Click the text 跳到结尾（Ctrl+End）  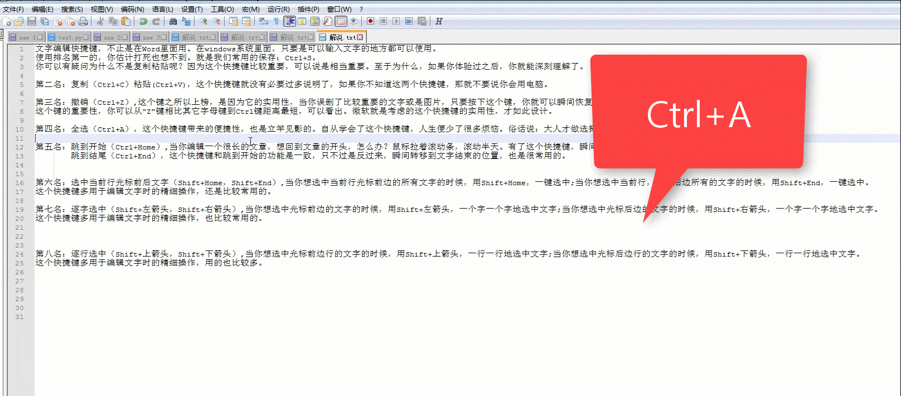[114, 156]
